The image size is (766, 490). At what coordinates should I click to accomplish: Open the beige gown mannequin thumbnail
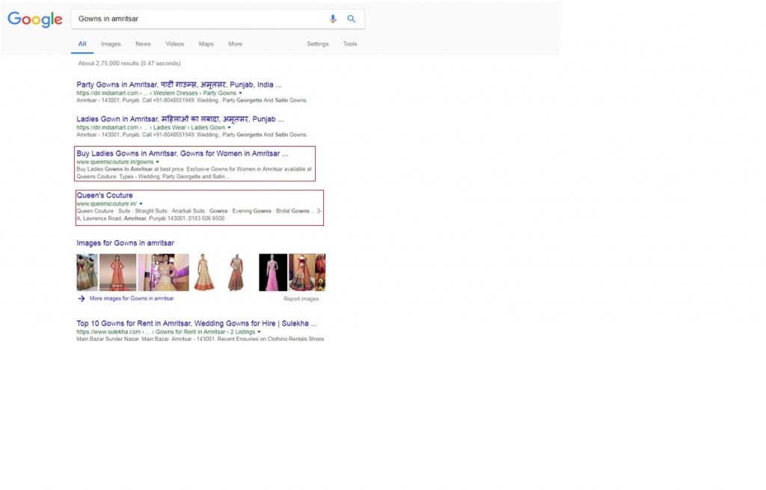point(204,272)
